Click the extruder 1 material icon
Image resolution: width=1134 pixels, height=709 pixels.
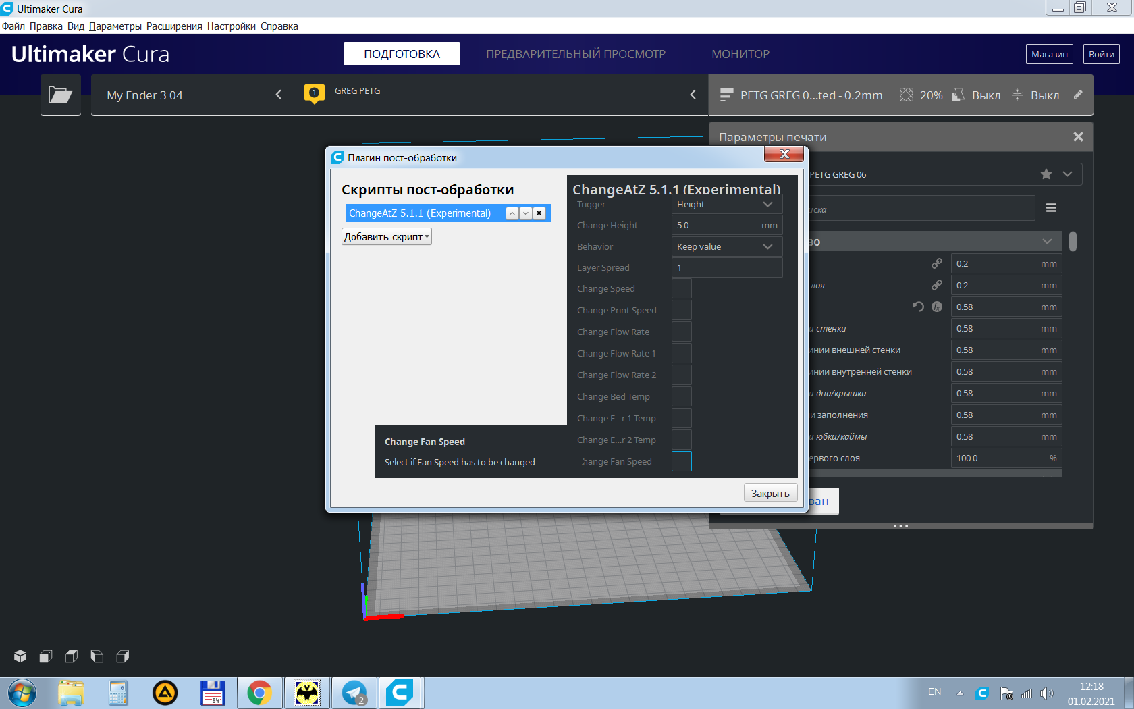tap(315, 94)
